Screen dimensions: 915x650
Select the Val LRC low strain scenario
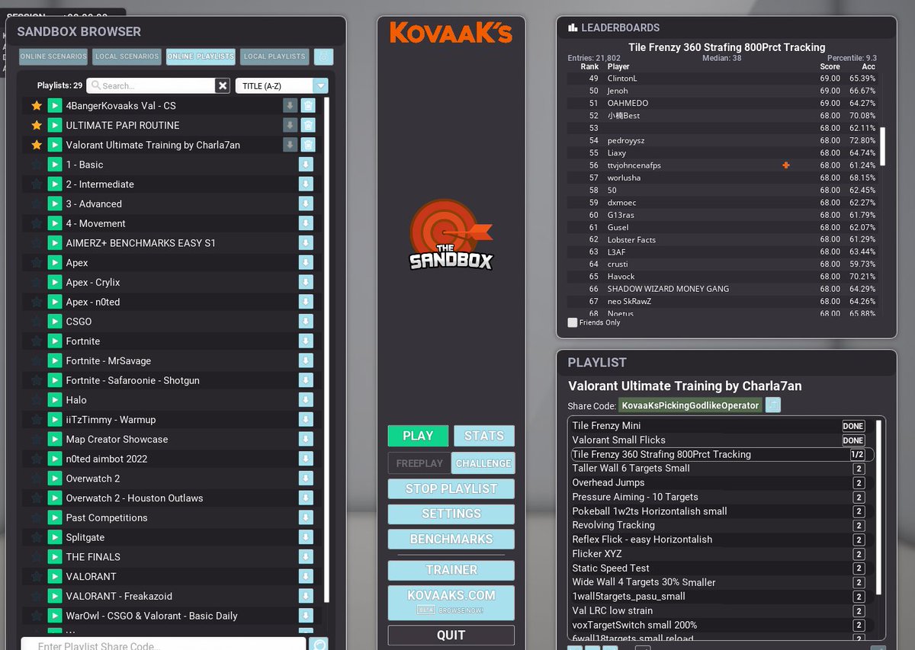point(721,610)
